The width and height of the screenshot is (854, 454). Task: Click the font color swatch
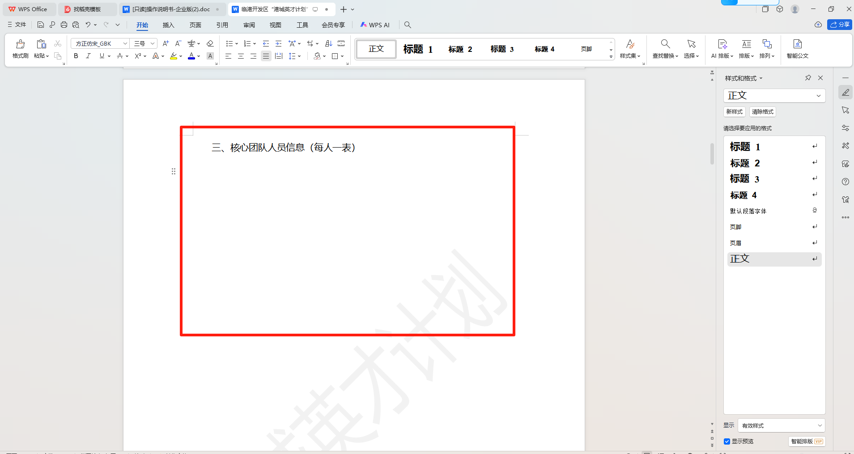point(191,56)
